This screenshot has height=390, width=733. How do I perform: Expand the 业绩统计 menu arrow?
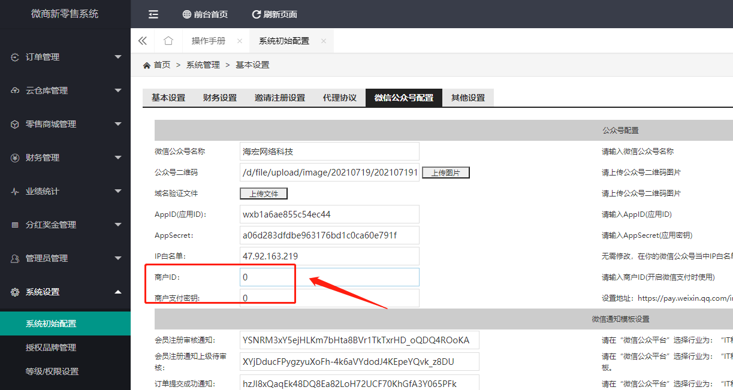click(118, 191)
